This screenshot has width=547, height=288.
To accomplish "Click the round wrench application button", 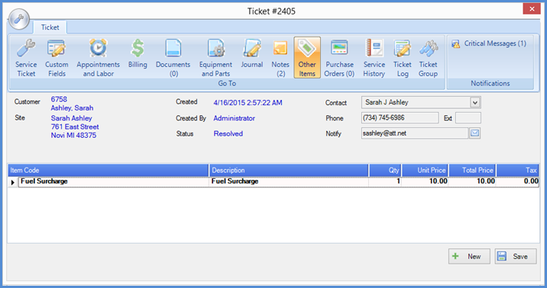I will (19, 19).
